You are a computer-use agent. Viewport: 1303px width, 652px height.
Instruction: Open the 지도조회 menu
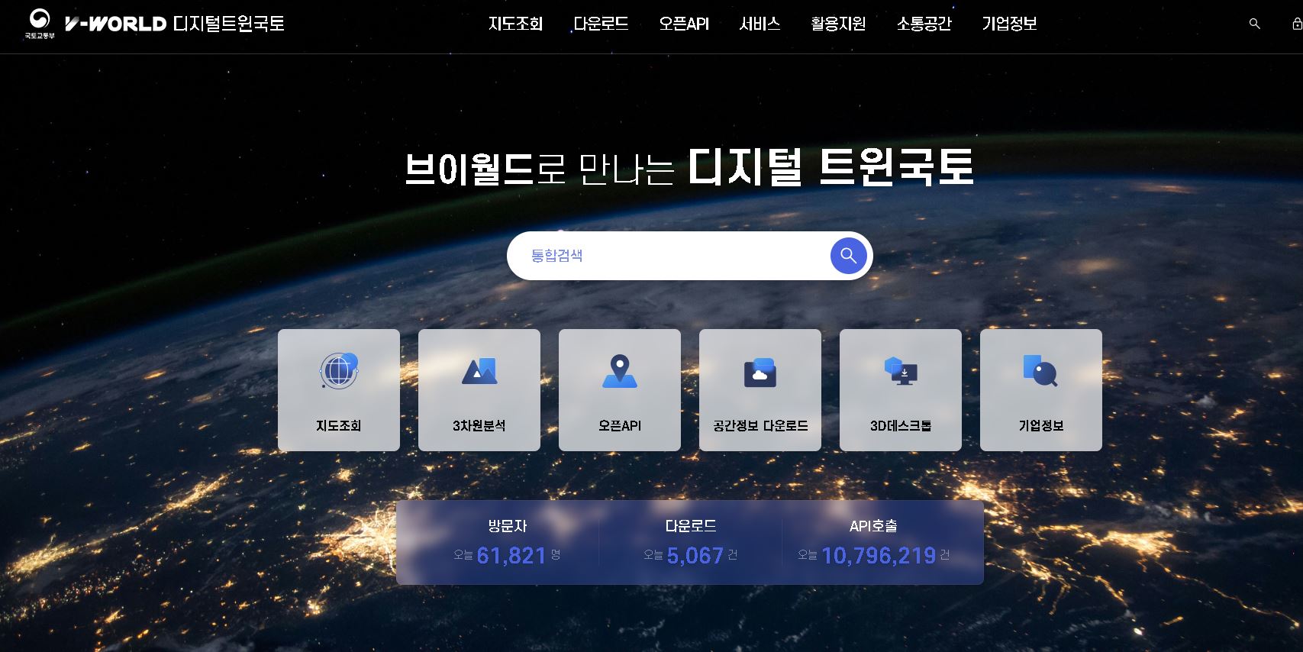coord(516,24)
